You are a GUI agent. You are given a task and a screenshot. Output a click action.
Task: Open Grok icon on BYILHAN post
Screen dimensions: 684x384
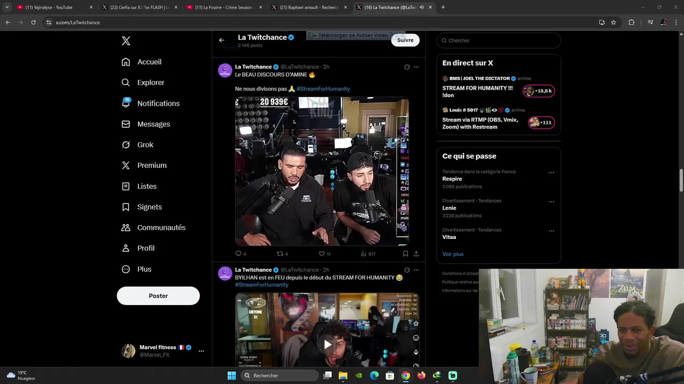pos(407,270)
